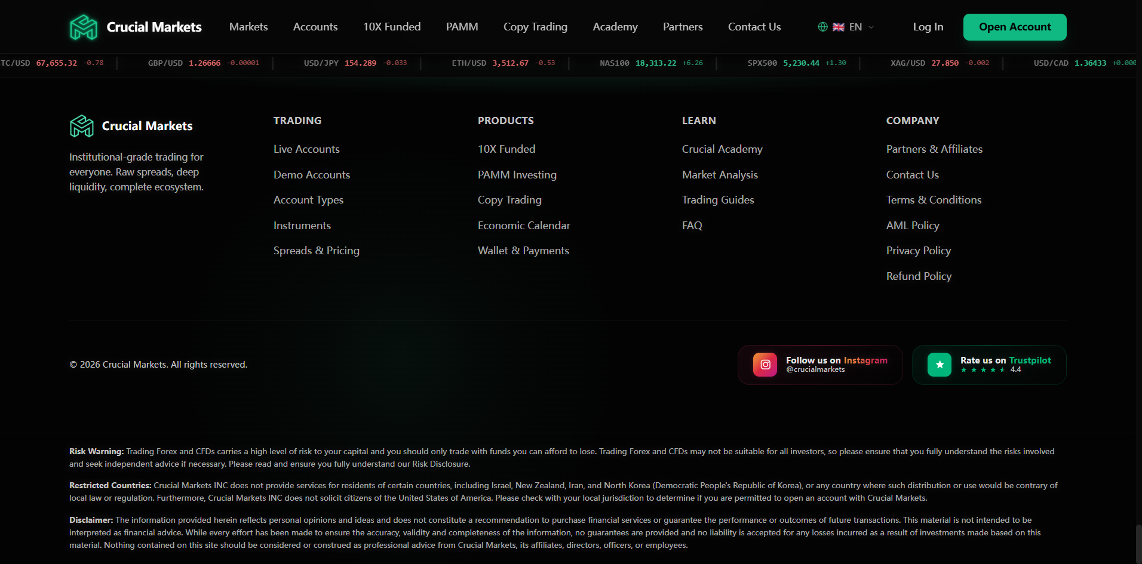This screenshot has height=564, width=1142.
Task: Click Trustpilot 4.4 star rating
Action: (991, 370)
